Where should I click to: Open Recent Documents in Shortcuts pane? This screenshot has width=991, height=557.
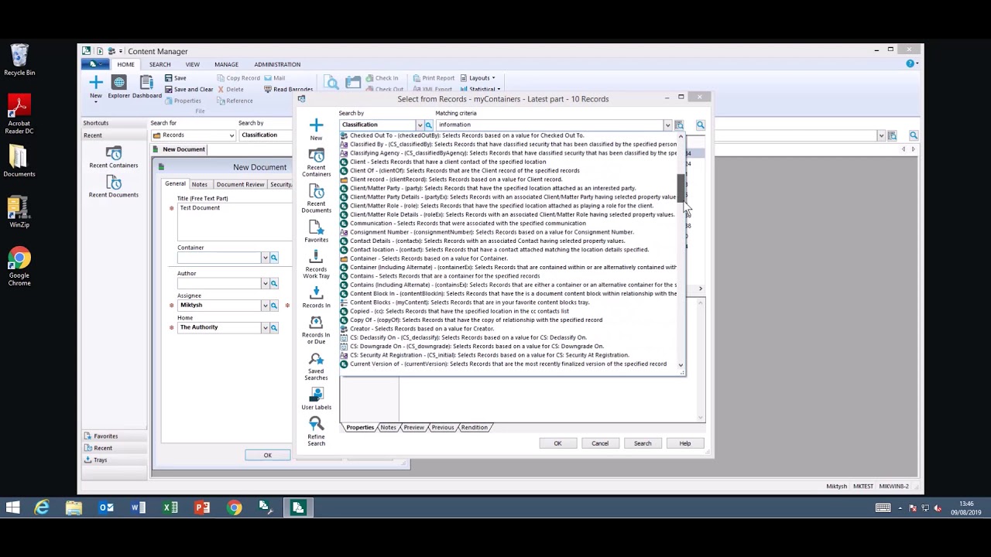coord(113,186)
